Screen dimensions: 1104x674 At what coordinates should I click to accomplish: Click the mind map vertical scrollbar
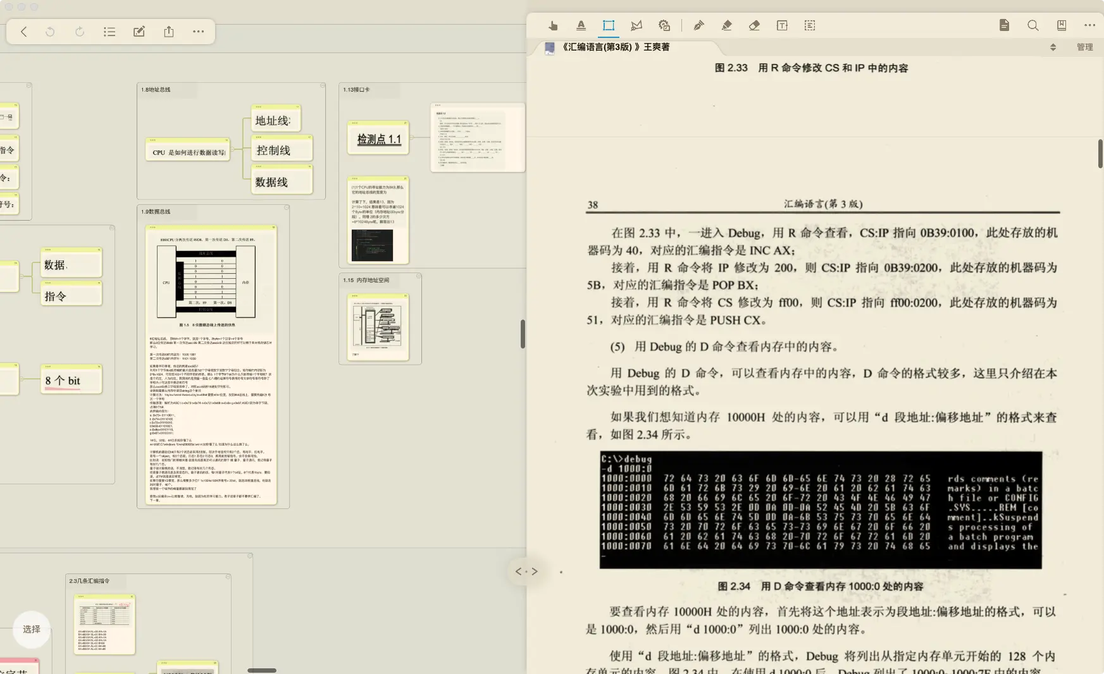(x=523, y=334)
